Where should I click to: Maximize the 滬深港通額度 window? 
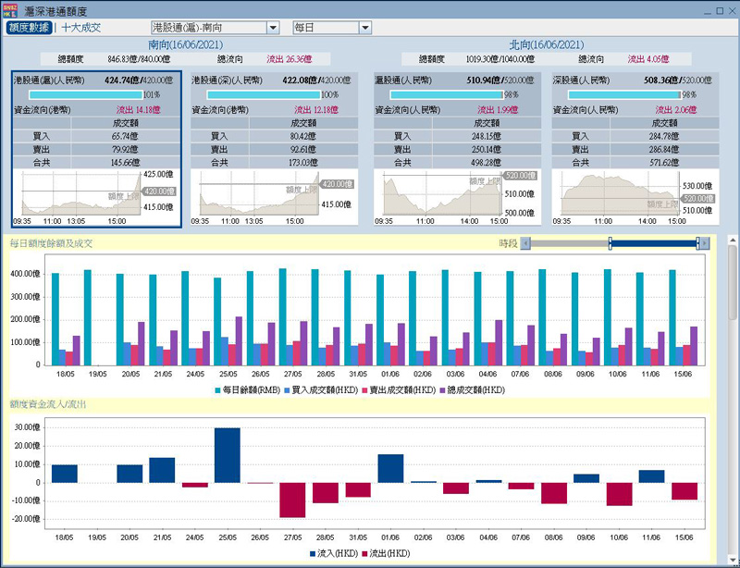pyautogui.click(x=719, y=8)
